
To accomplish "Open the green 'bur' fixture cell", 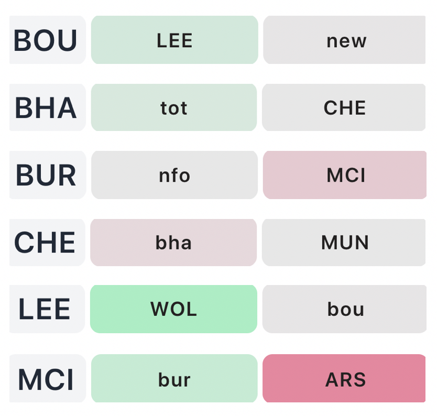I will tap(174, 379).
